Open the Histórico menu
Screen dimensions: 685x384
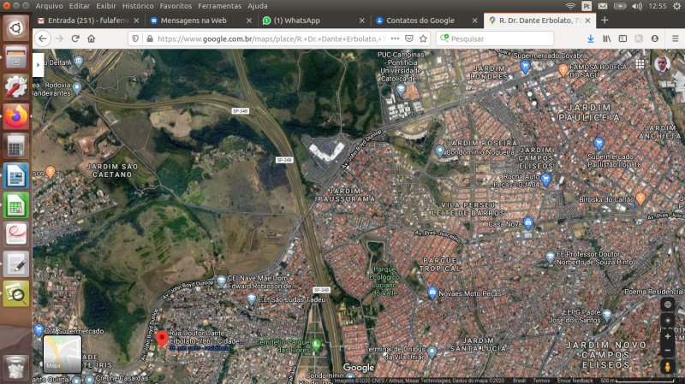click(x=138, y=5)
